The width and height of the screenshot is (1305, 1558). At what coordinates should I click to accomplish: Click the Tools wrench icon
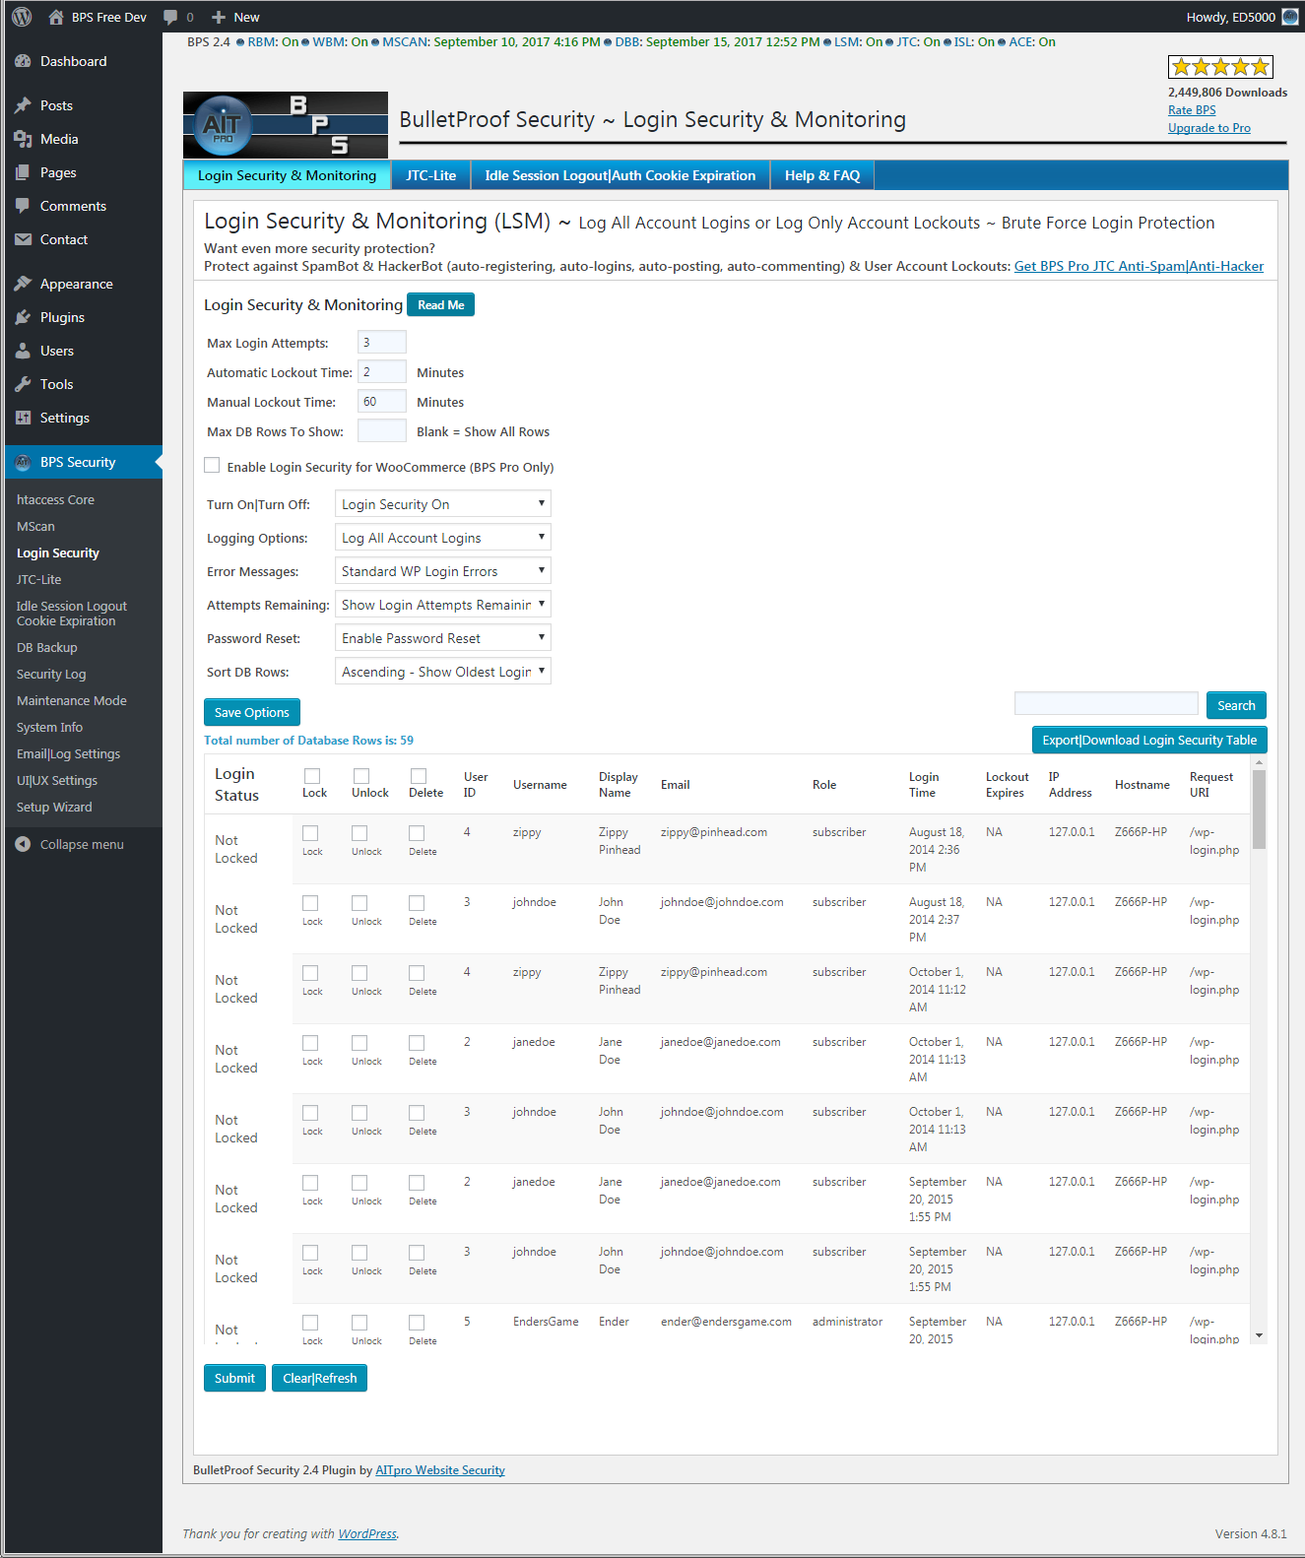(x=24, y=384)
